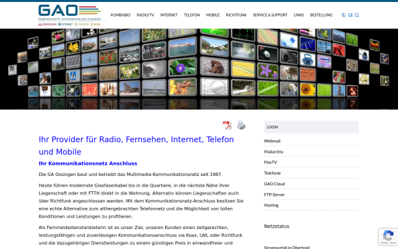
Task: Click heading 'Ihr Provider für Radio, Fernsehen'
Action: tap(136, 145)
